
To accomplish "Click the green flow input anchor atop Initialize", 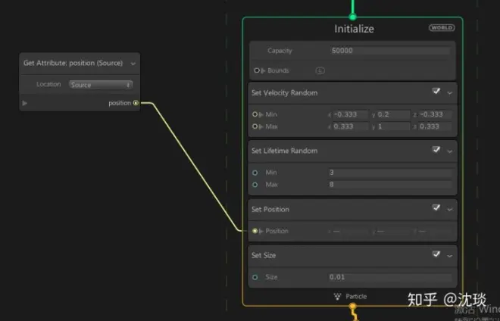I will (x=352, y=17).
